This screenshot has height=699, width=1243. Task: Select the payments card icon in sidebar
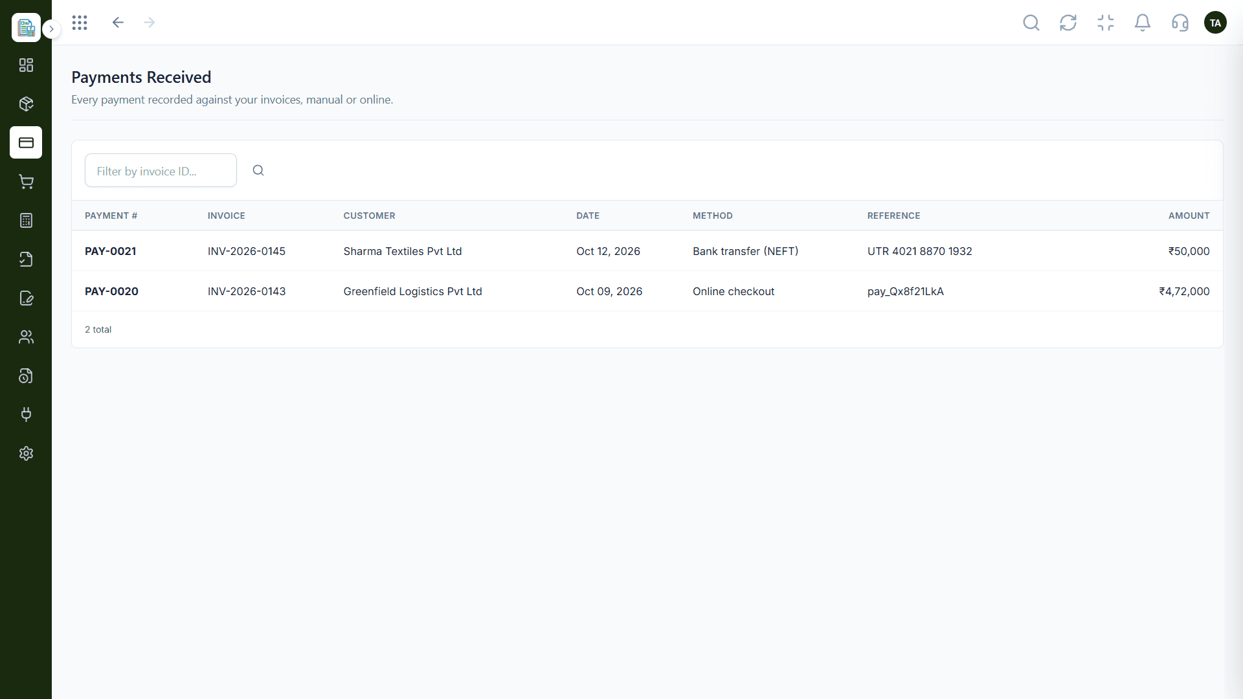pyautogui.click(x=26, y=142)
